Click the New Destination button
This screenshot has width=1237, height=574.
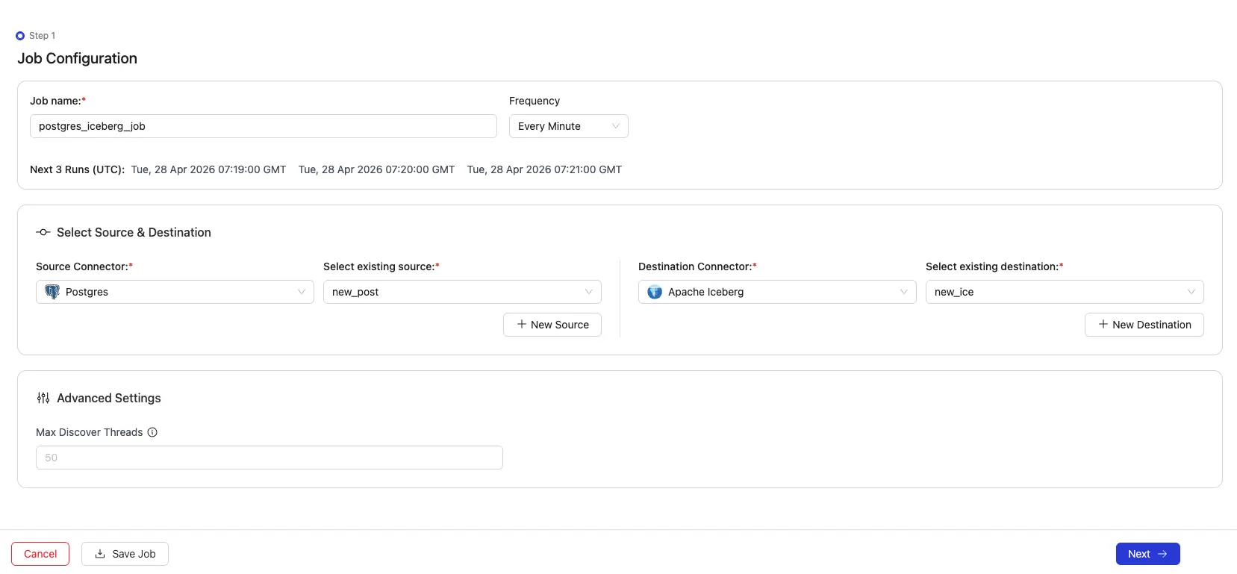(x=1144, y=325)
